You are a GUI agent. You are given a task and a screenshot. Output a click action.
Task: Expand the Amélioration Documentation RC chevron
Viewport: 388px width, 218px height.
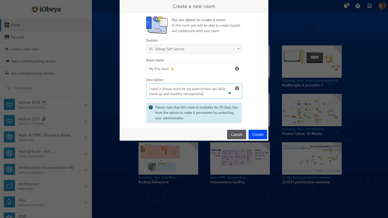point(86,170)
